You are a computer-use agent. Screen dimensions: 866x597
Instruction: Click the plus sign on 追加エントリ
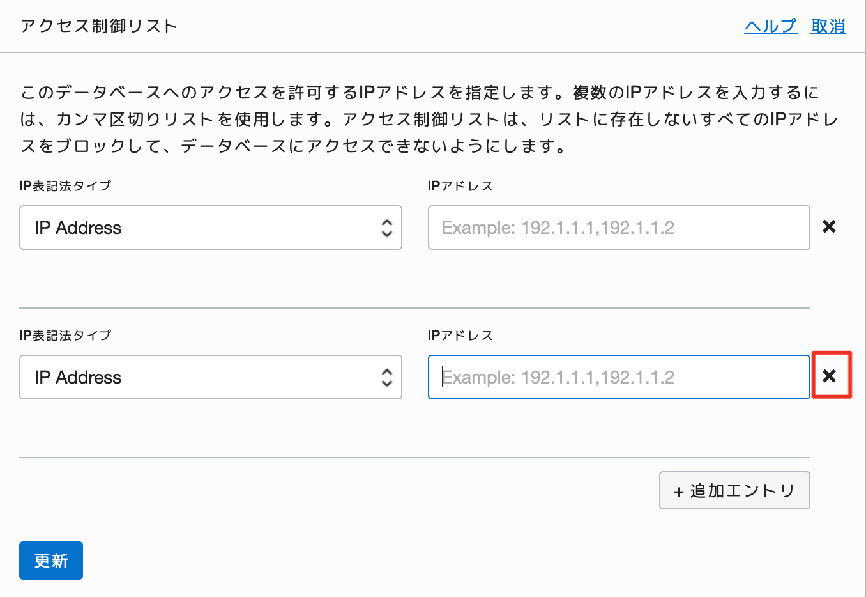tap(678, 492)
